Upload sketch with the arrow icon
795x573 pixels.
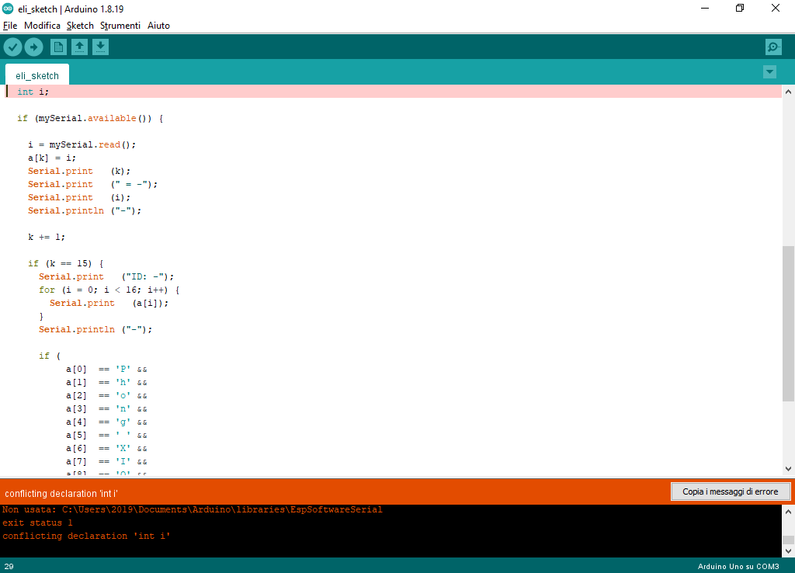[33, 47]
